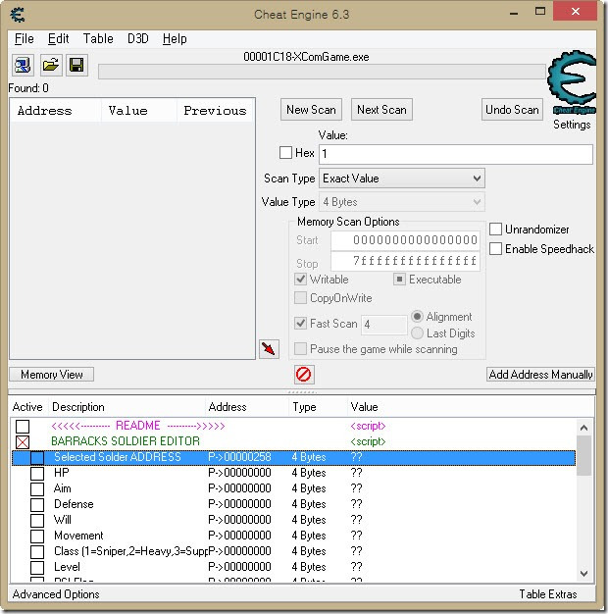Click the Stop address field
The height and width of the screenshot is (614, 608).
tap(405, 261)
